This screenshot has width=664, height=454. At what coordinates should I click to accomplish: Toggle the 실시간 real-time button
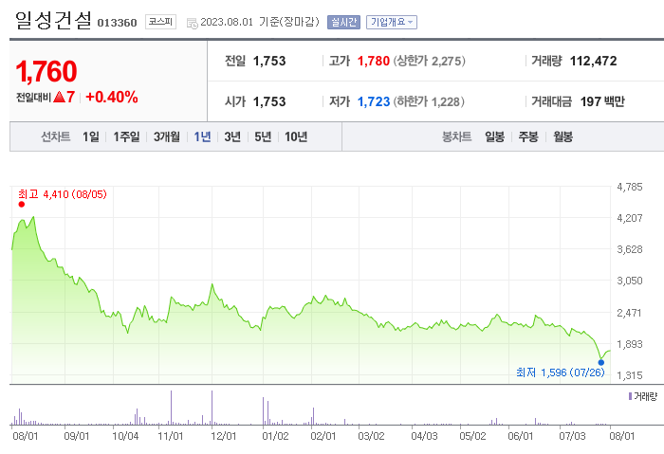pyautogui.click(x=343, y=22)
